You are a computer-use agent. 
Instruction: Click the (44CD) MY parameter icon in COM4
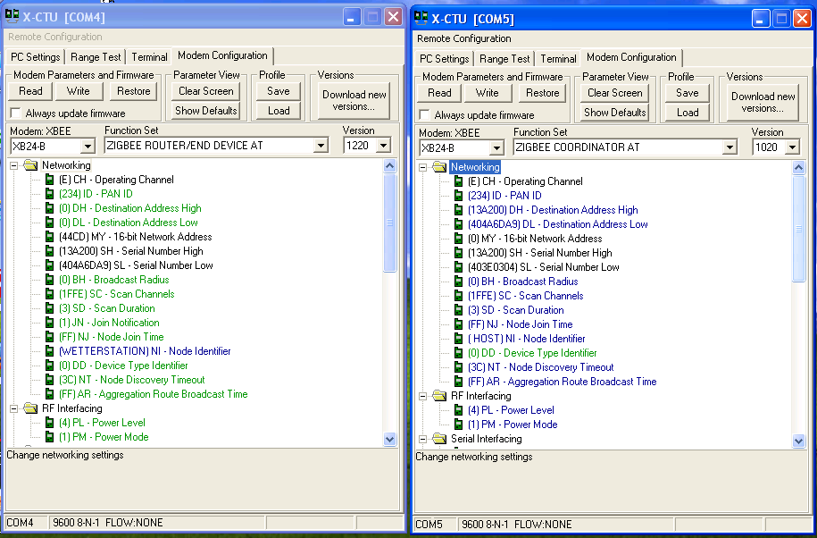[x=49, y=237]
